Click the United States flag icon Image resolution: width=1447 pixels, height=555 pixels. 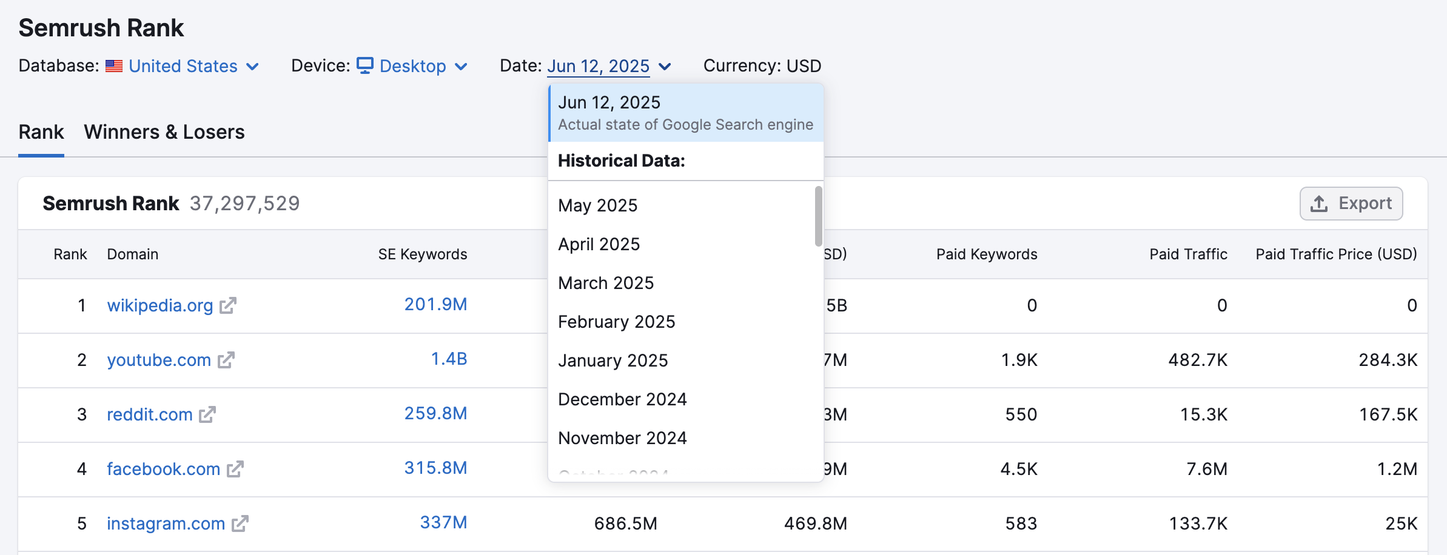(x=115, y=65)
